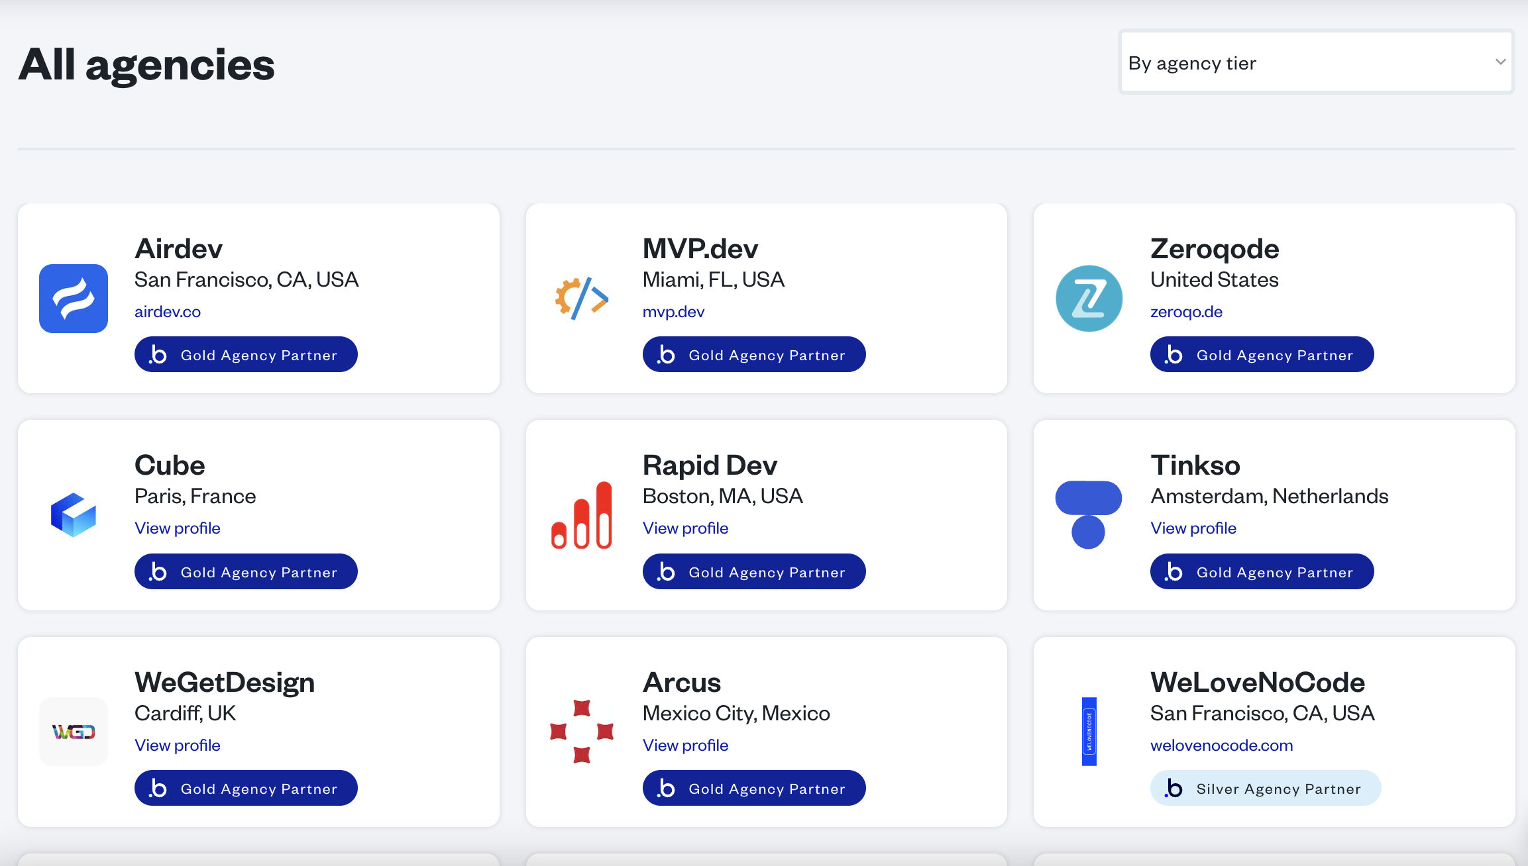Click WeLoveNoCode's Silver Agency Partner badge
1528x866 pixels.
pyautogui.click(x=1265, y=789)
